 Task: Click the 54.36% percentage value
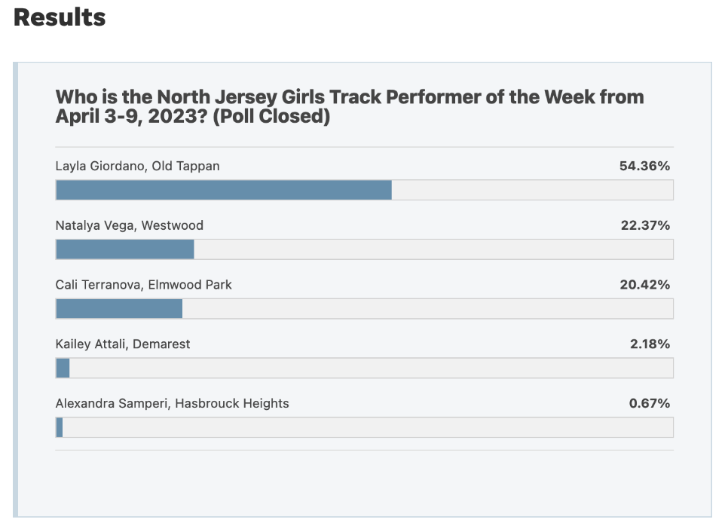[x=644, y=166]
